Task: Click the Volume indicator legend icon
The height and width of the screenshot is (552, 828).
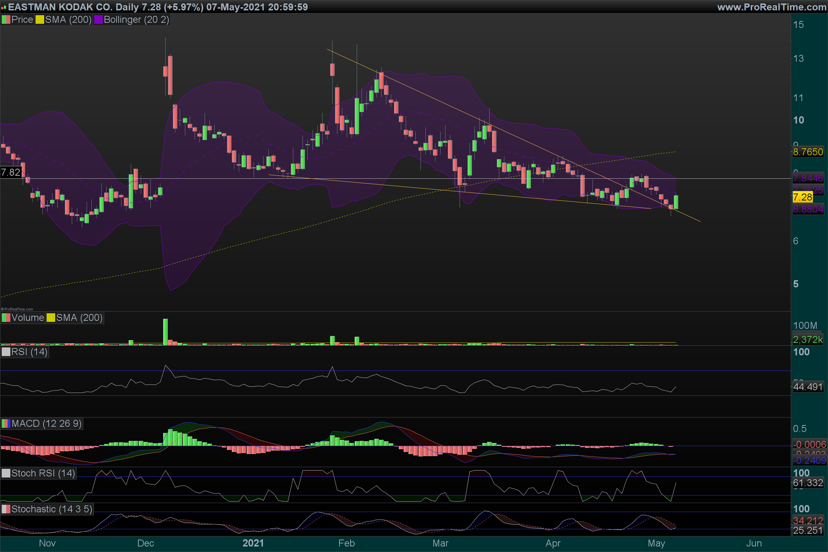Action: tap(6, 318)
